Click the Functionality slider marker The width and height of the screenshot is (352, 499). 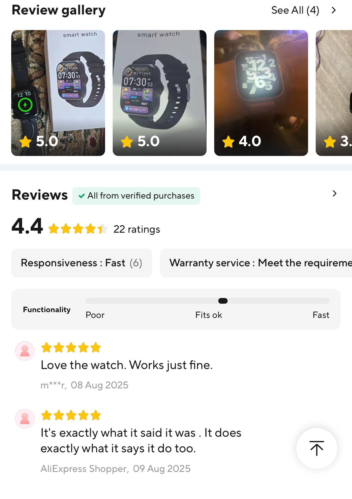point(223,301)
